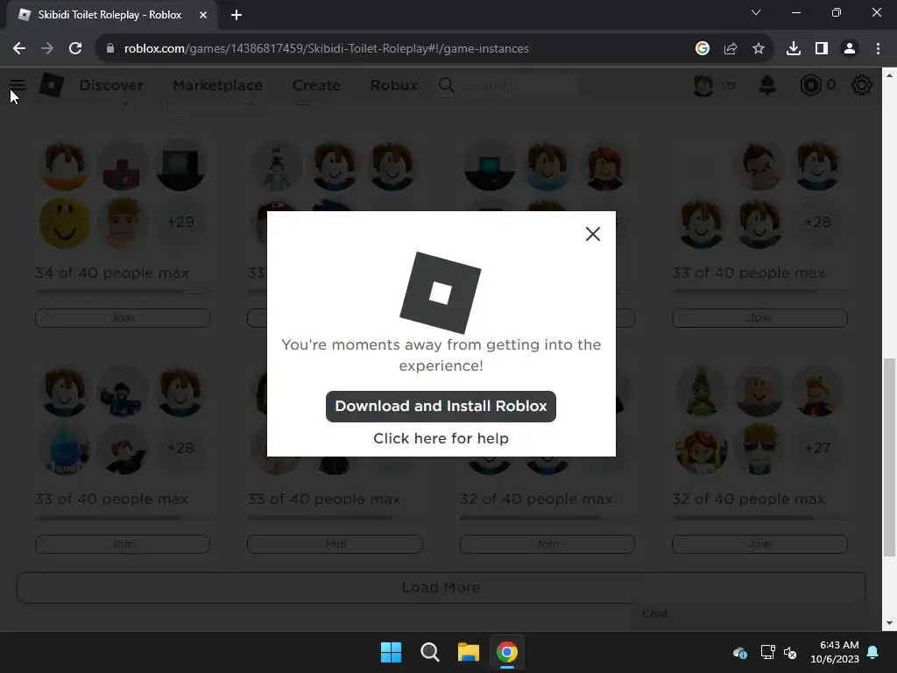Open the user avatar profile in navbar
The image size is (897, 673).
(x=703, y=85)
